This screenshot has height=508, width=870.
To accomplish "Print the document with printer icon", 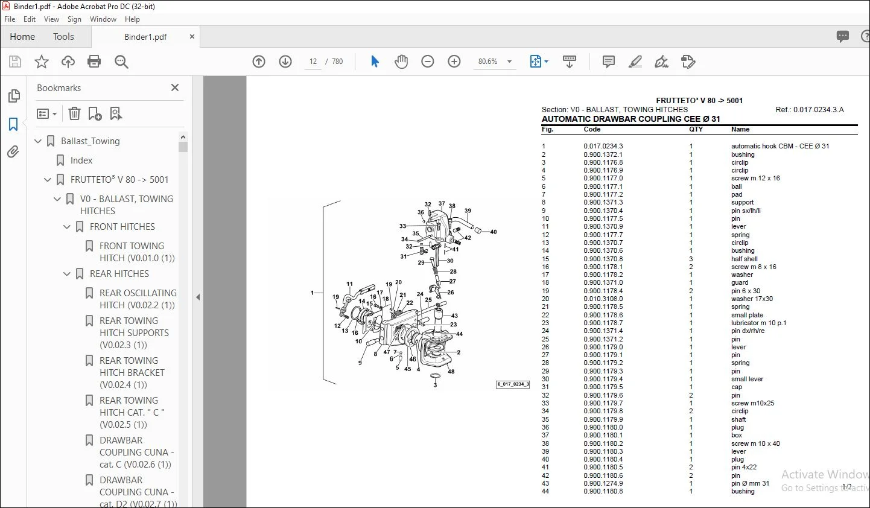I will pos(94,62).
